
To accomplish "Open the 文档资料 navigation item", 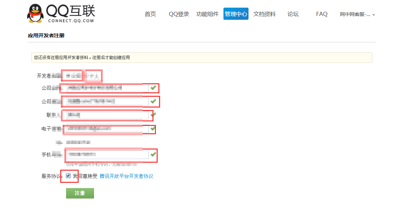I will [265, 14].
